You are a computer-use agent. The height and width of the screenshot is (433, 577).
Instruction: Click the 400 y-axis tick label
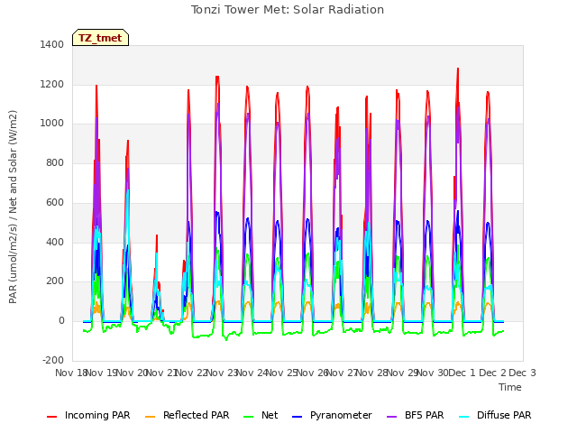55,243
